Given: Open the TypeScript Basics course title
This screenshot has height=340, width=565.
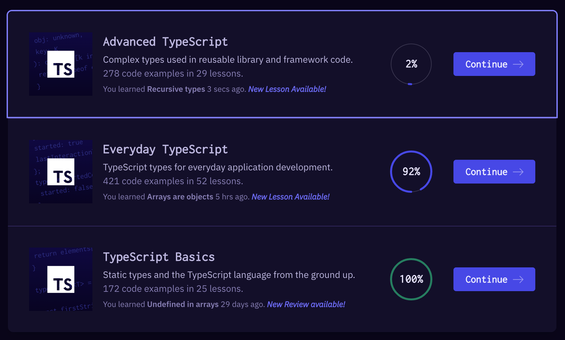Looking at the screenshot, I should [x=159, y=257].
